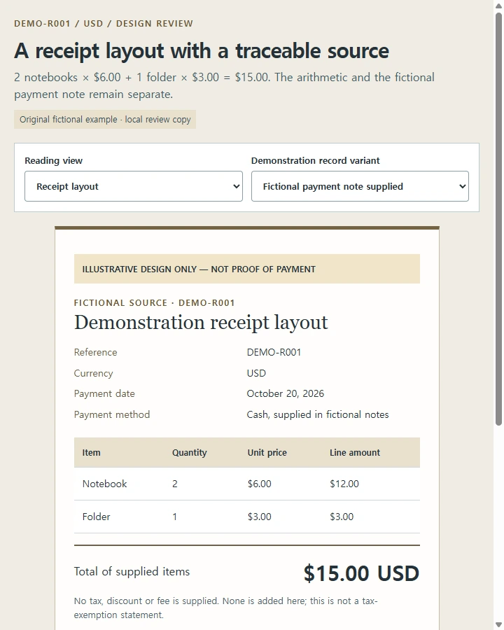Click the 'Payment date' field label

(x=104, y=393)
